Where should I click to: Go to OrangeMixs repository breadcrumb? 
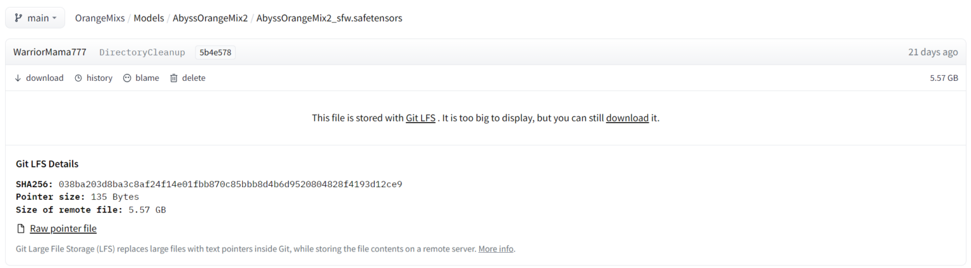[100, 18]
